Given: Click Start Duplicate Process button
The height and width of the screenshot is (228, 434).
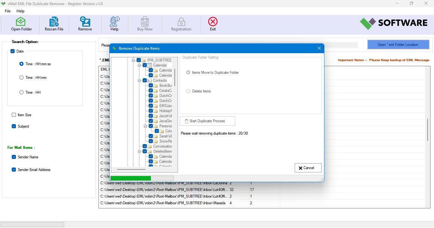Looking at the screenshot, I should pyautogui.click(x=207, y=121).
